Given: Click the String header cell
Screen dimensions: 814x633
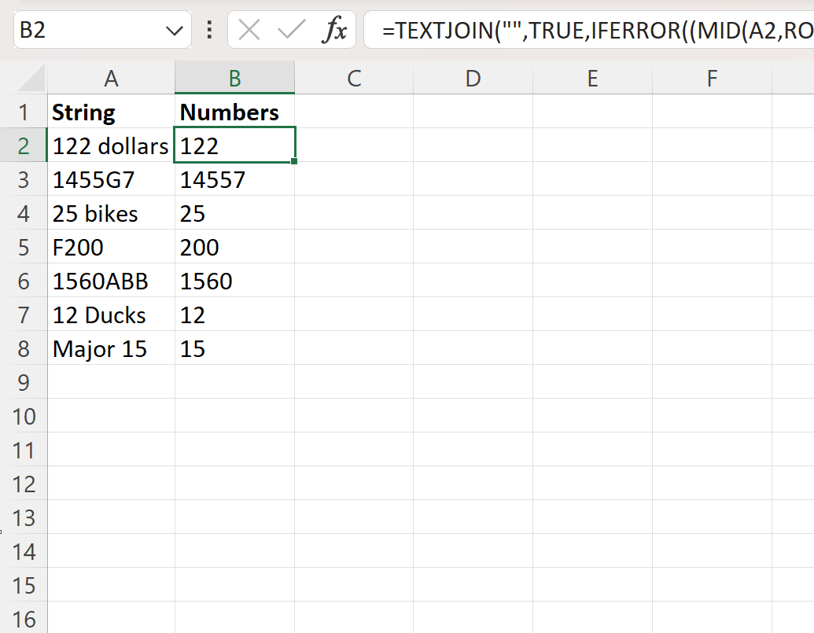Looking at the screenshot, I should point(111,112).
